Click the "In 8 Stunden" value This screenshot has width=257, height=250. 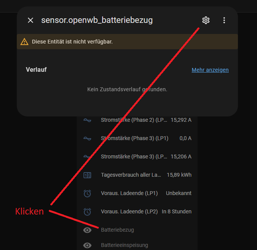177,211
